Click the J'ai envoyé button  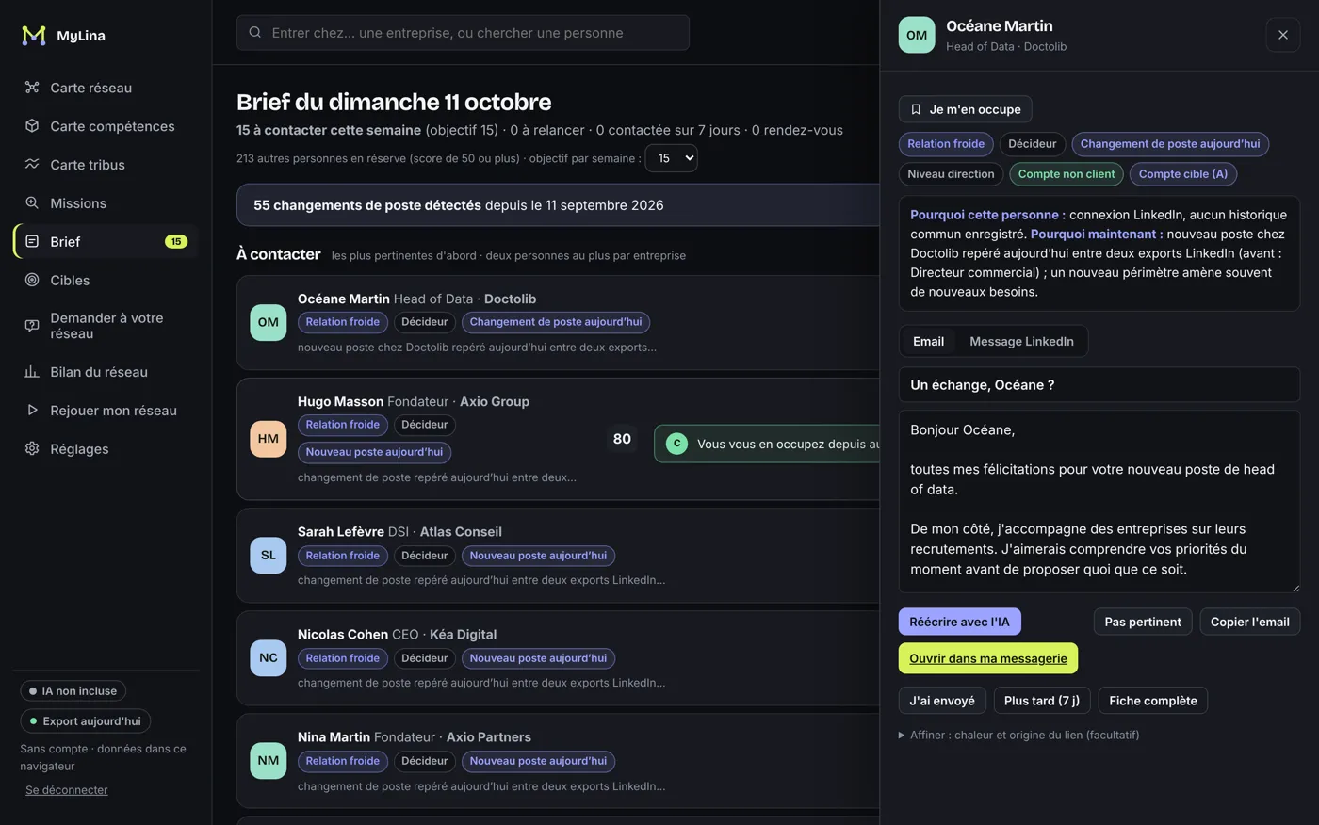click(x=942, y=701)
